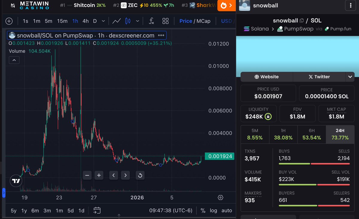The height and width of the screenshot is (219, 359).
Task: Click the current price label 0.001924
Action: [219, 156]
